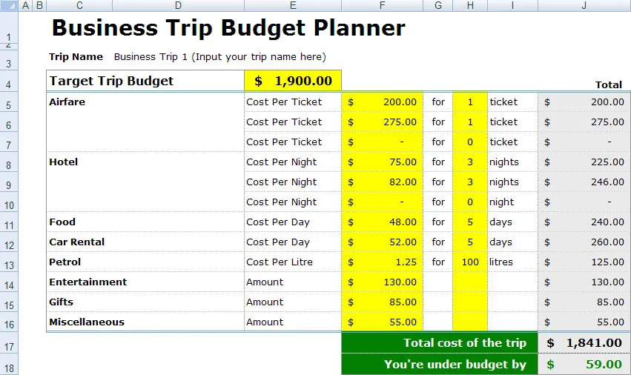631x375 pixels.
Task: Click the Miscellaneous amount 55.00 cell
Action: (x=382, y=322)
